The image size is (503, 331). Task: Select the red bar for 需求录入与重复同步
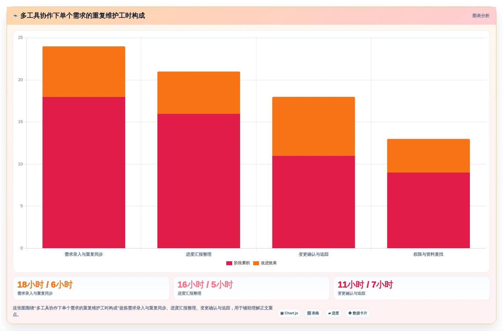[84, 173]
